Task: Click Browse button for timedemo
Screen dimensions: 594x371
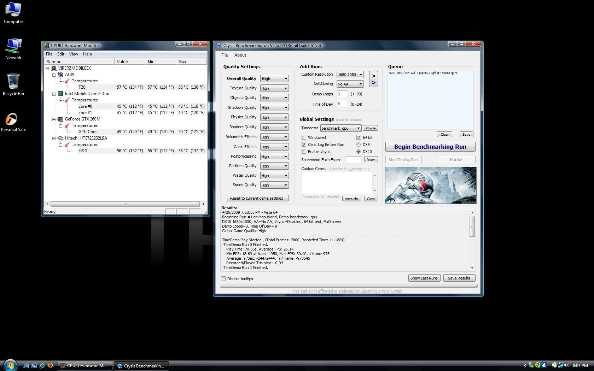Action: pyautogui.click(x=370, y=128)
